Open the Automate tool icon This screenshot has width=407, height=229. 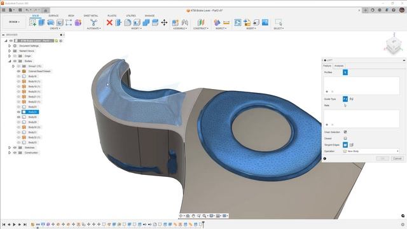coord(93,23)
